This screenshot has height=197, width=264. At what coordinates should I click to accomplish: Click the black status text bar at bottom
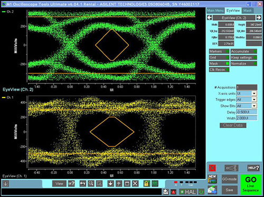(x=81, y=192)
